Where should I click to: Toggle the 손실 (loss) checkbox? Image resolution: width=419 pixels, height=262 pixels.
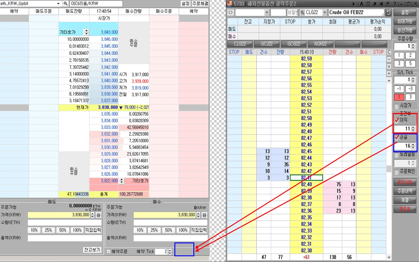pyautogui.click(x=397, y=137)
